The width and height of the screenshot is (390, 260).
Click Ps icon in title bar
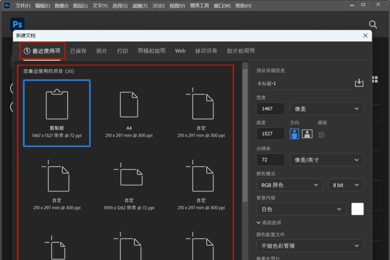[x=7, y=5]
